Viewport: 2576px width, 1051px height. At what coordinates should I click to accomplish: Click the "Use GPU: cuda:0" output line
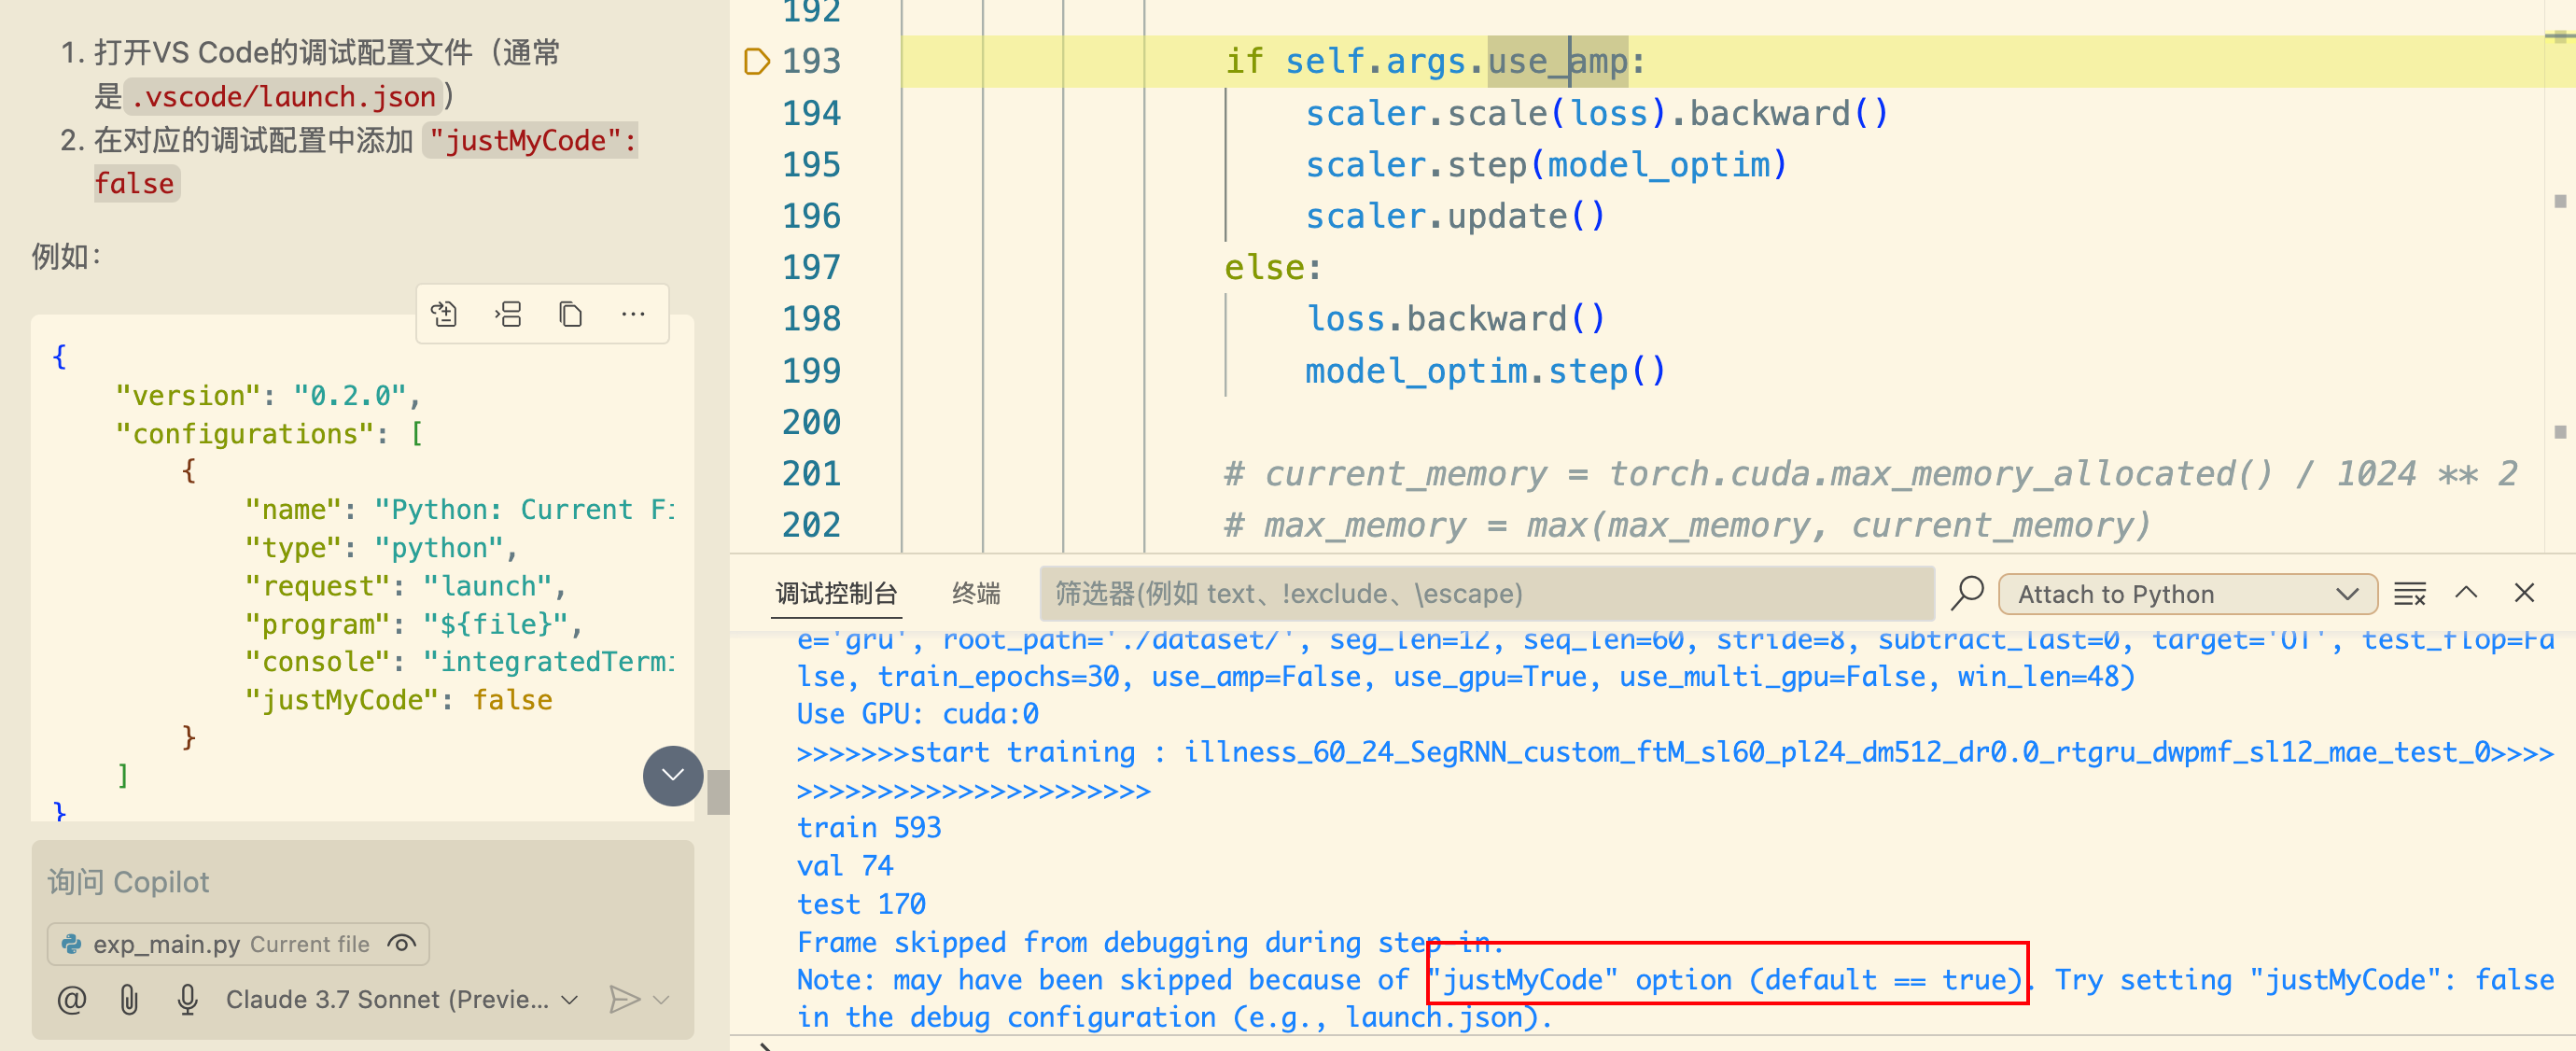(x=917, y=713)
